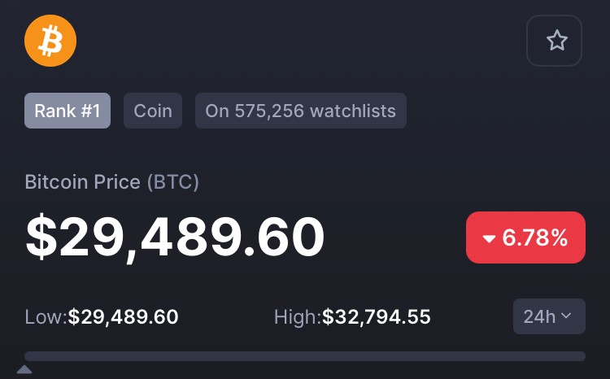Click the Bitcoin Price (BTC) heading
Viewport: 610px width, 379px height.
pyautogui.click(x=112, y=181)
